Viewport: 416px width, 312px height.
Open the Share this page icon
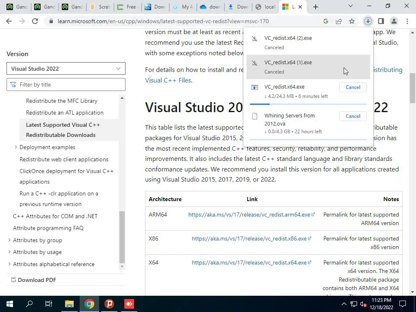coord(339,21)
